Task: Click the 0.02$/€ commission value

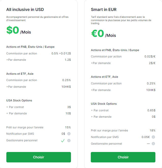Action: [x=150, y=56]
